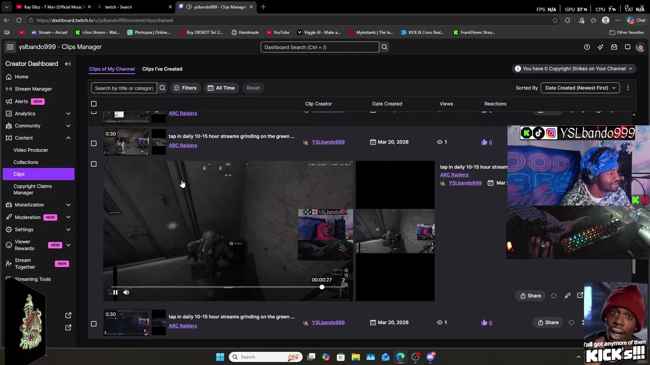The width and height of the screenshot is (650, 365).
Task: Open Video Producer in the Content menu
Action: pos(31,150)
